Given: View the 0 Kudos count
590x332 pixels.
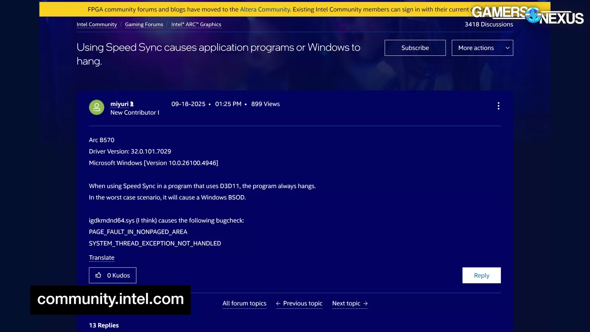Looking at the screenshot, I should (x=118, y=276).
